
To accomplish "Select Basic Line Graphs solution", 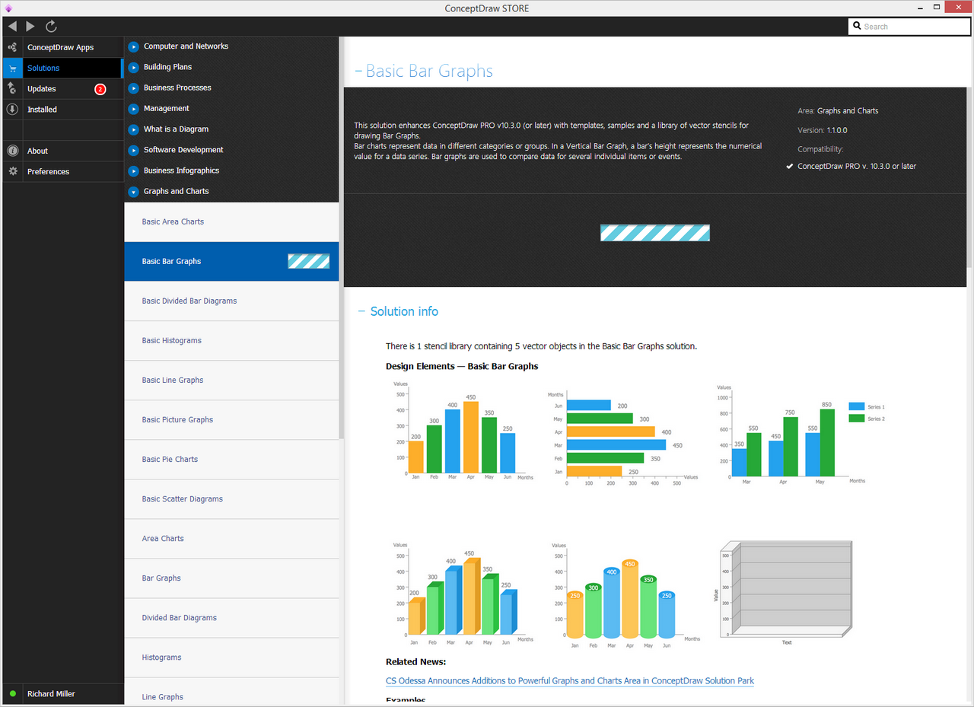I will [x=231, y=381].
